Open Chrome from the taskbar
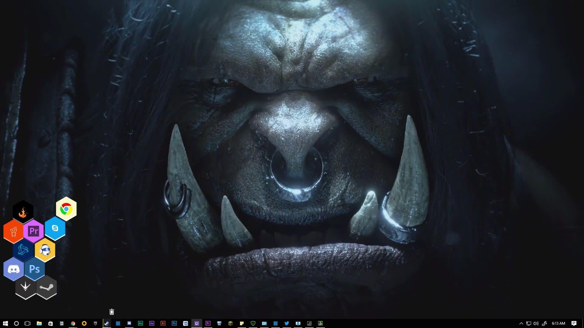Screen dimensions: 584x328 pos(73,323)
